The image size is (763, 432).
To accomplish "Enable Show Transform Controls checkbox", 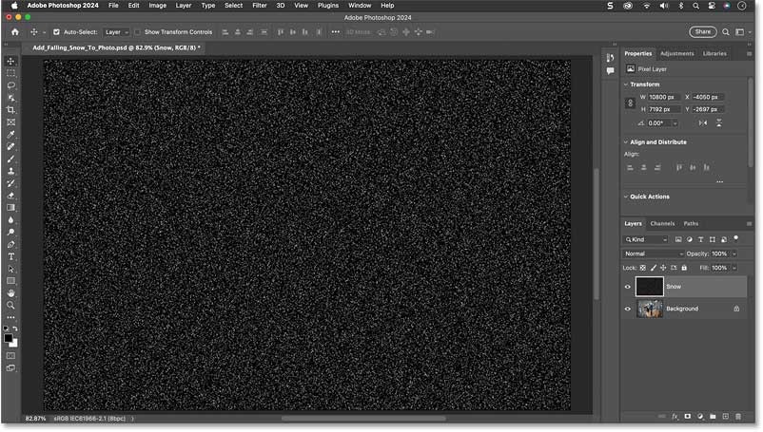I will pos(138,31).
